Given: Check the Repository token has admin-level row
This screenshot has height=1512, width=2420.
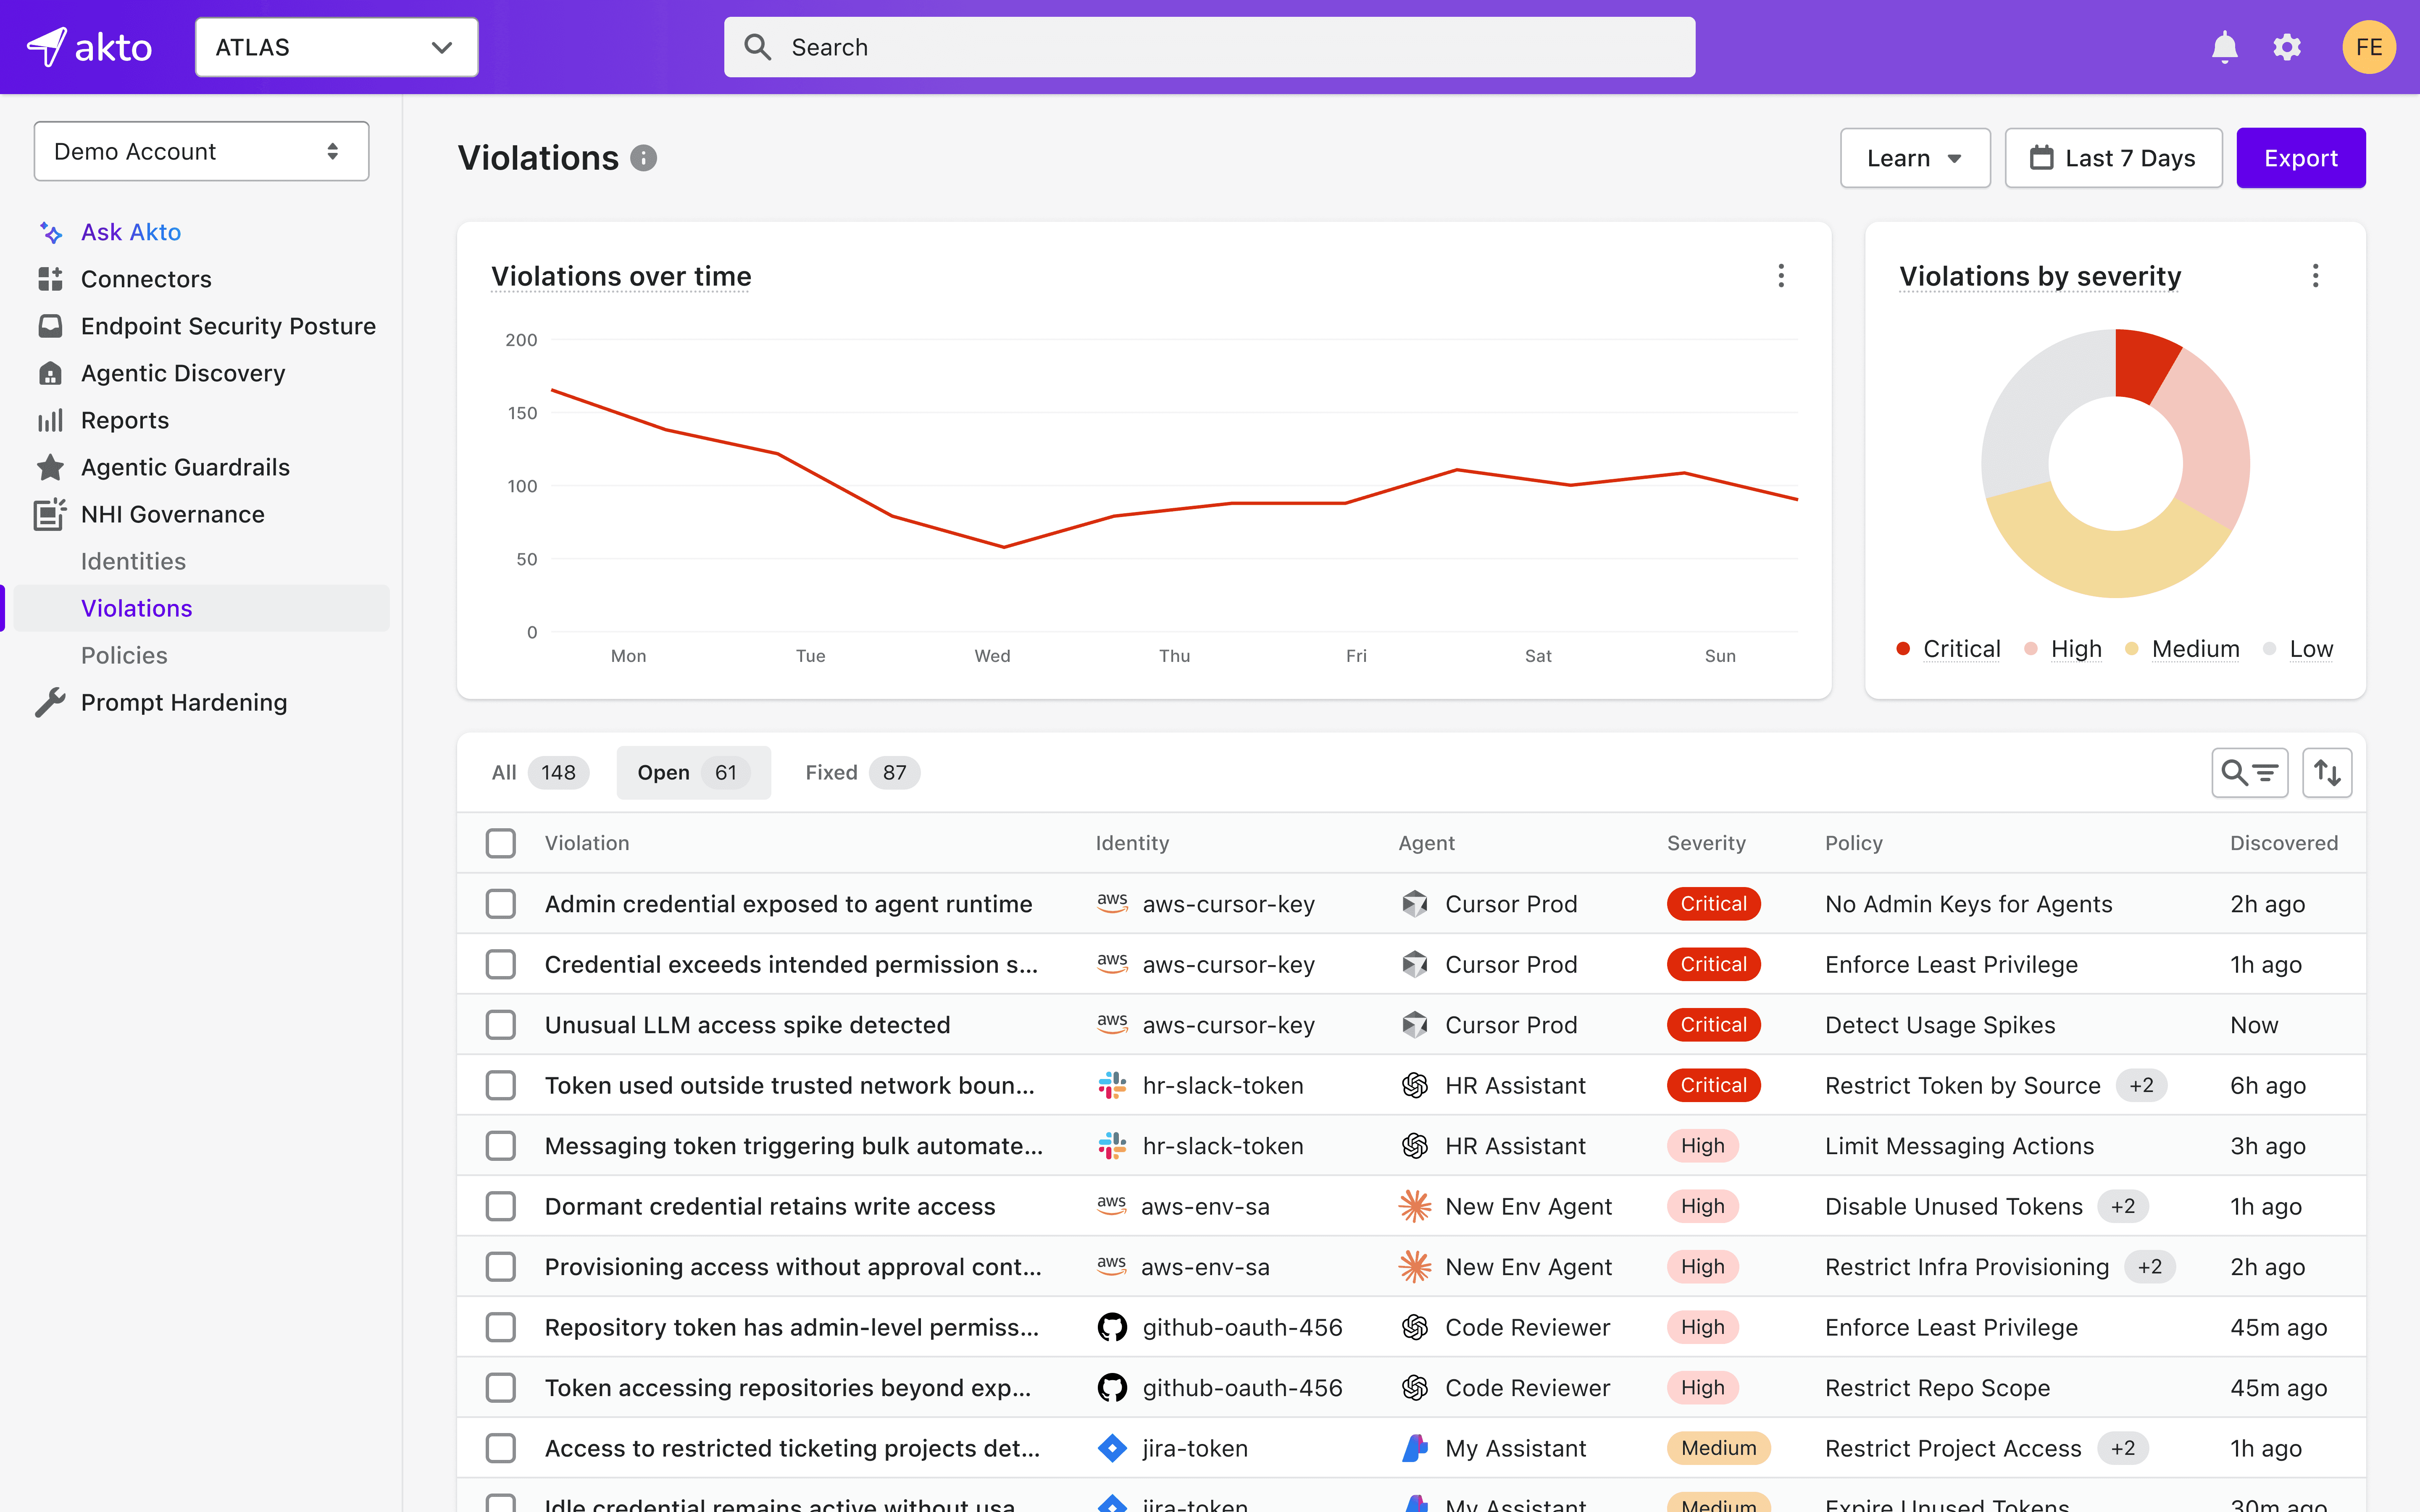Looking at the screenshot, I should coord(501,1327).
